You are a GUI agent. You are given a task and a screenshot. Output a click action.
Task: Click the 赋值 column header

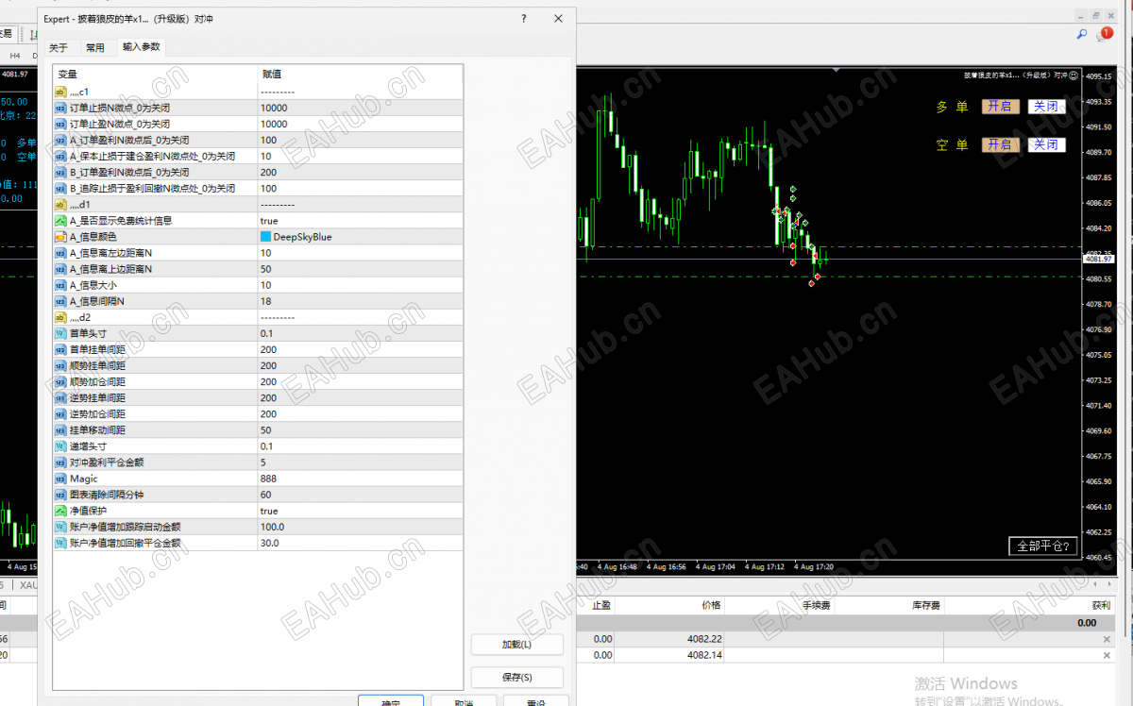(360, 74)
